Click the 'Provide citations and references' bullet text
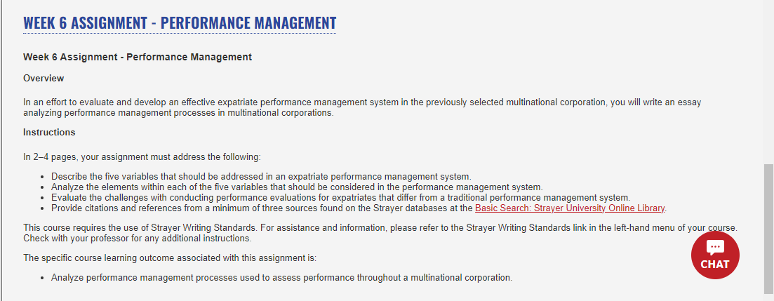The height and width of the screenshot is (301, 774). point(262,208)
